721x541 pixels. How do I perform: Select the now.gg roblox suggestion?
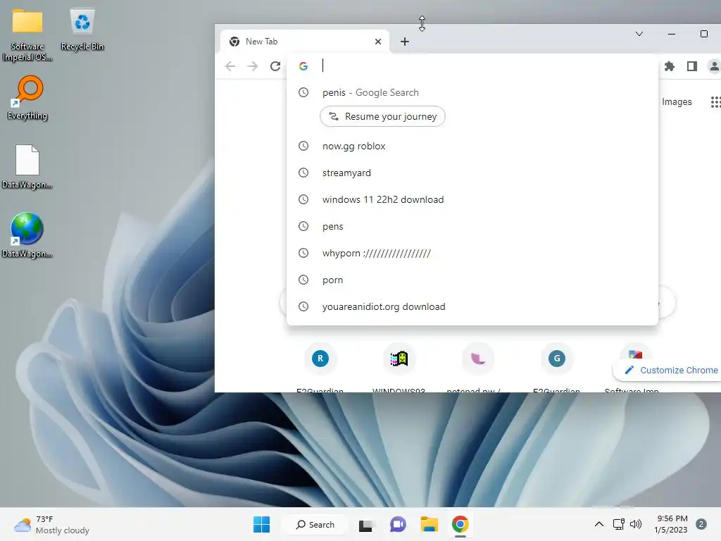[x=472, y=146]
